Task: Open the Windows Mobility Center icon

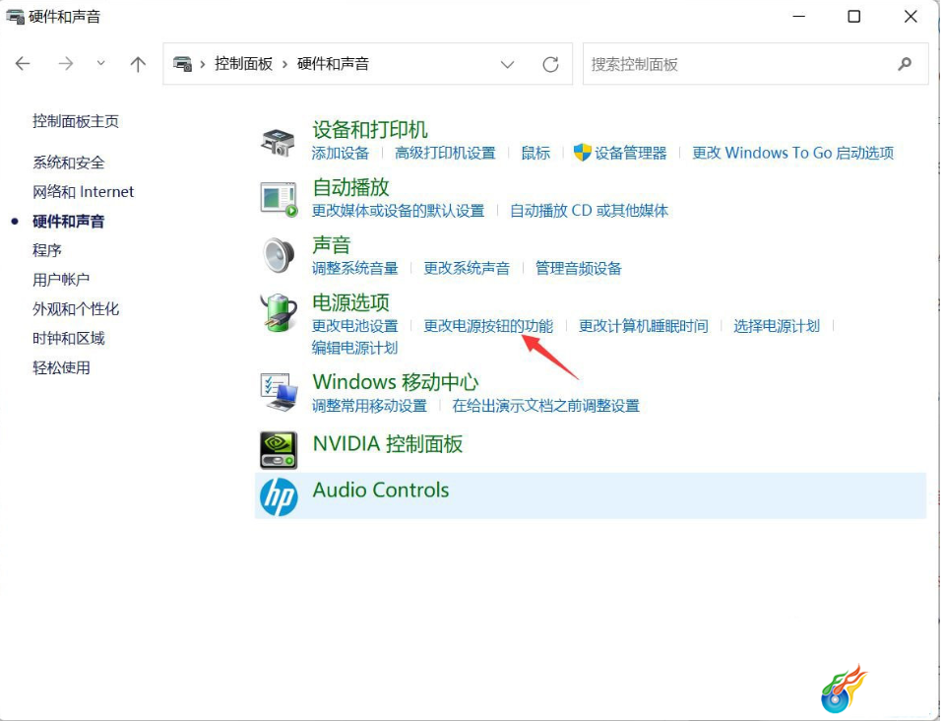Action: [279, 392]
